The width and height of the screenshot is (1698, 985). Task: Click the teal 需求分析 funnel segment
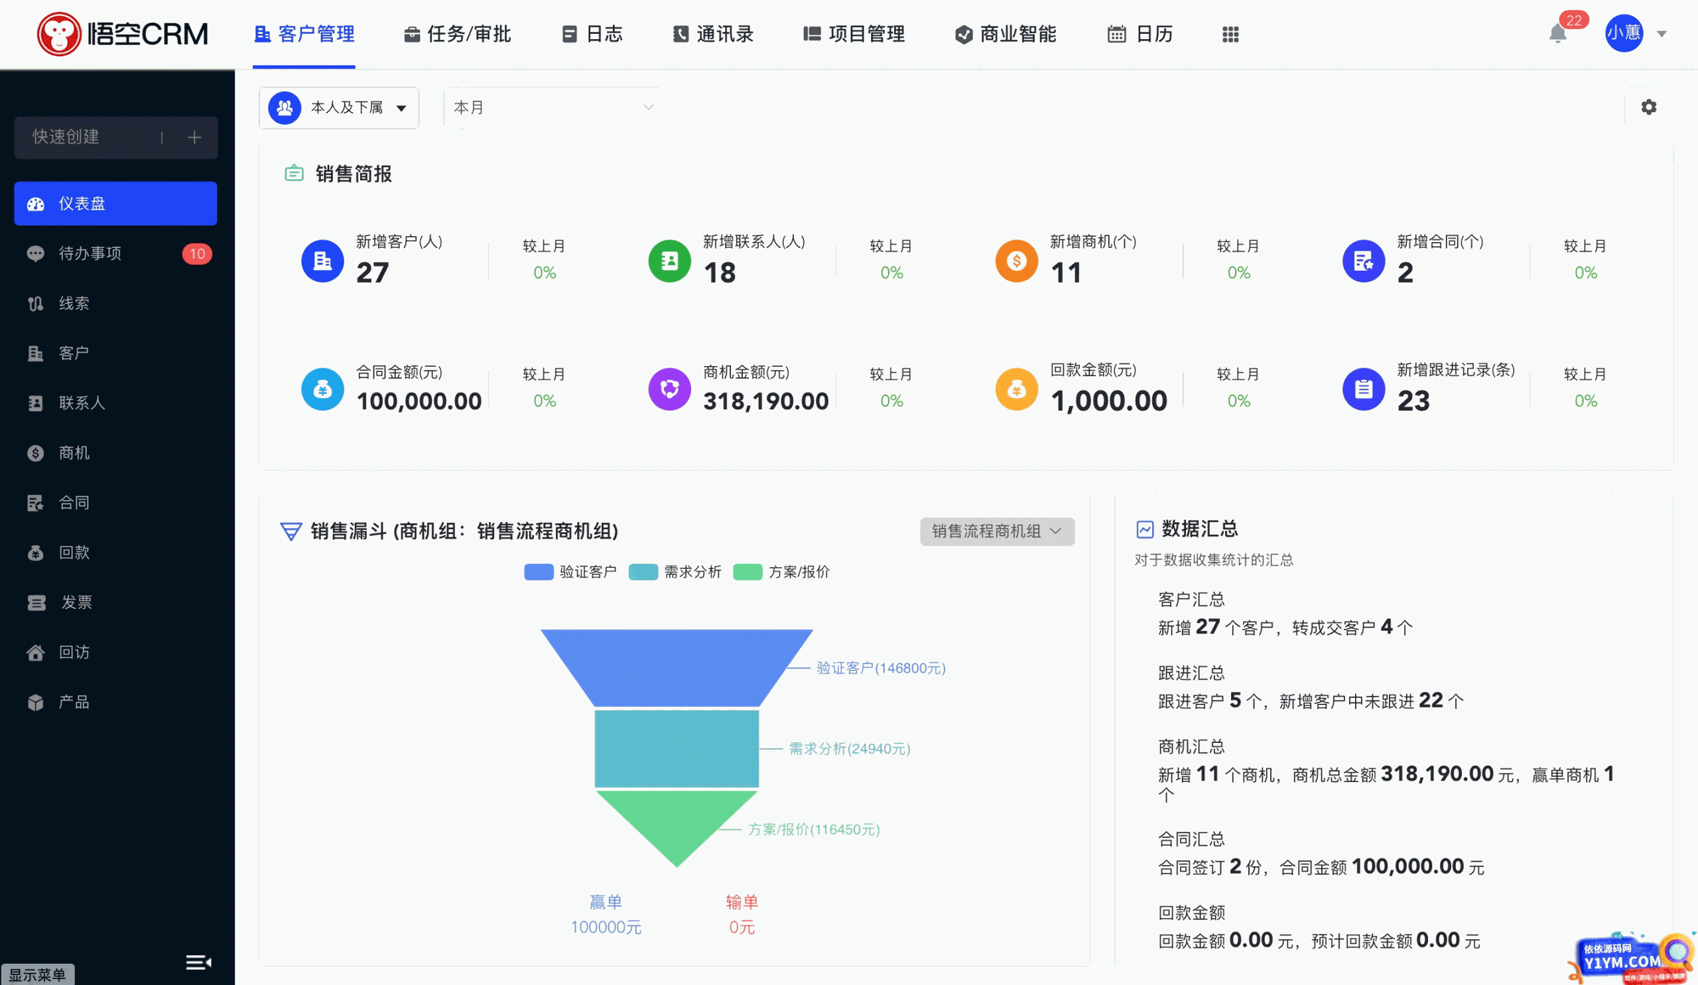click(677, 748)
